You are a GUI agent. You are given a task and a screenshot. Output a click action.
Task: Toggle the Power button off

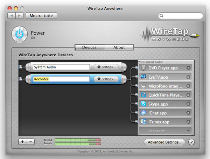[20, 34]
